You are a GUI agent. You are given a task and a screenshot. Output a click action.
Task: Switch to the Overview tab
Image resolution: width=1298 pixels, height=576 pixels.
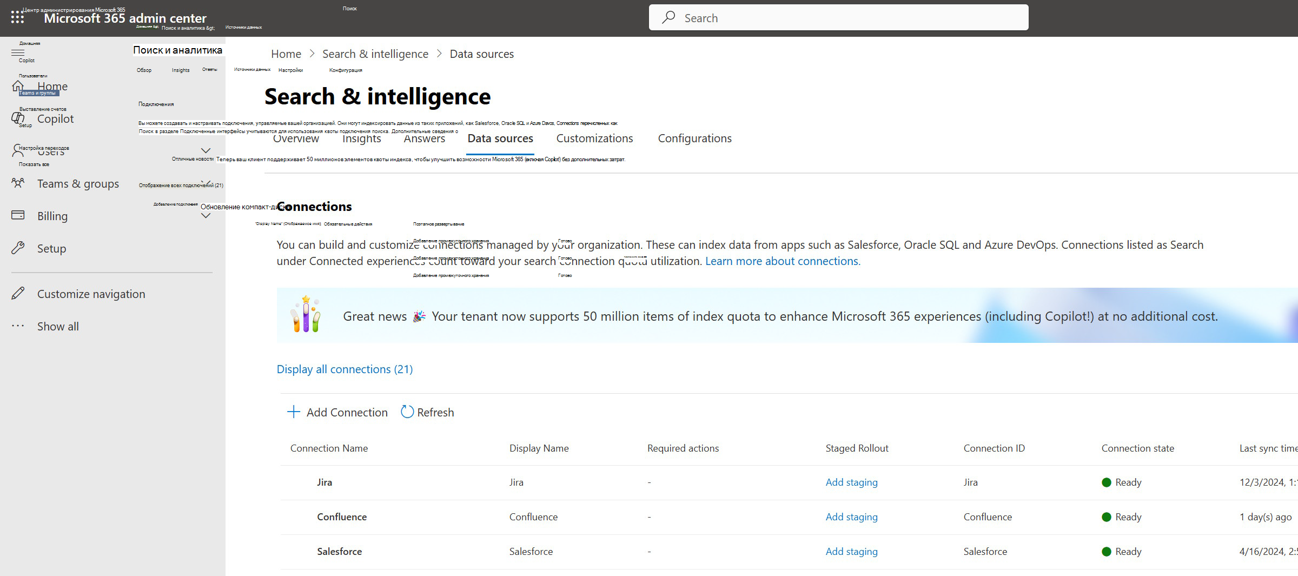pos(296,138)
